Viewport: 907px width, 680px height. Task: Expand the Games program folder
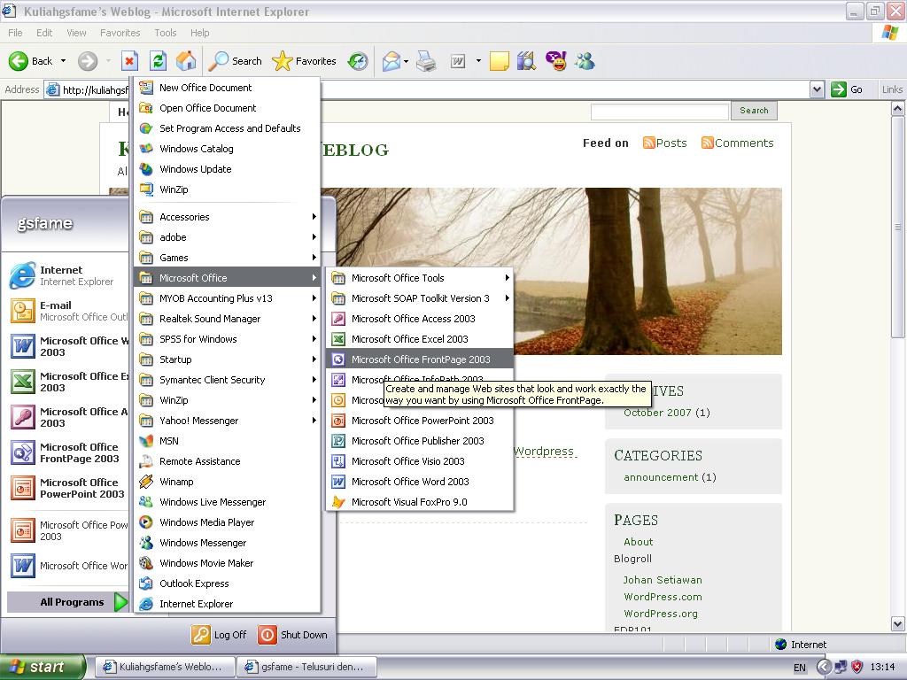click(x=228, y=258)
